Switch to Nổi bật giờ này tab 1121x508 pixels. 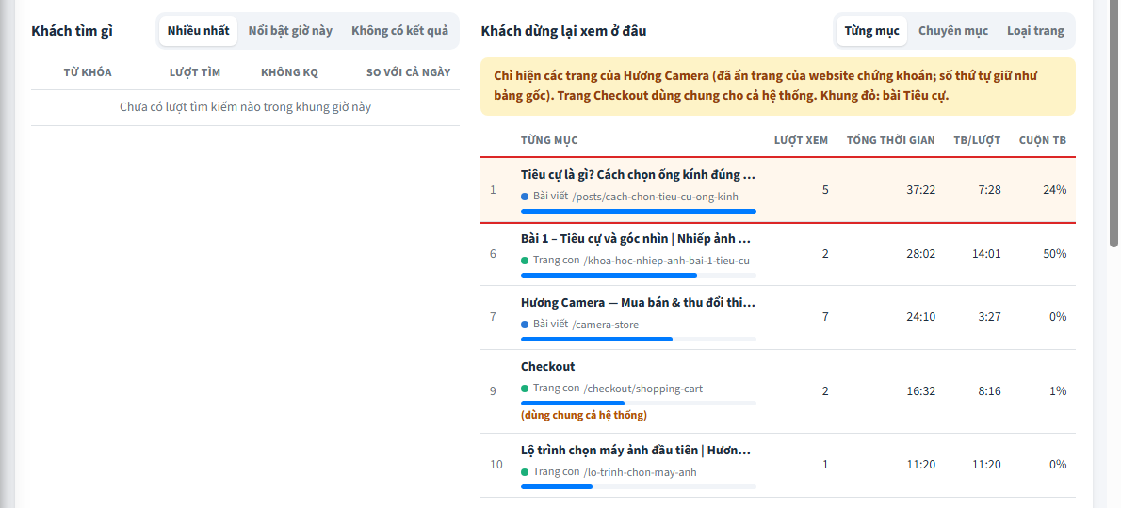pyautogui.click(x=290, y=31)
